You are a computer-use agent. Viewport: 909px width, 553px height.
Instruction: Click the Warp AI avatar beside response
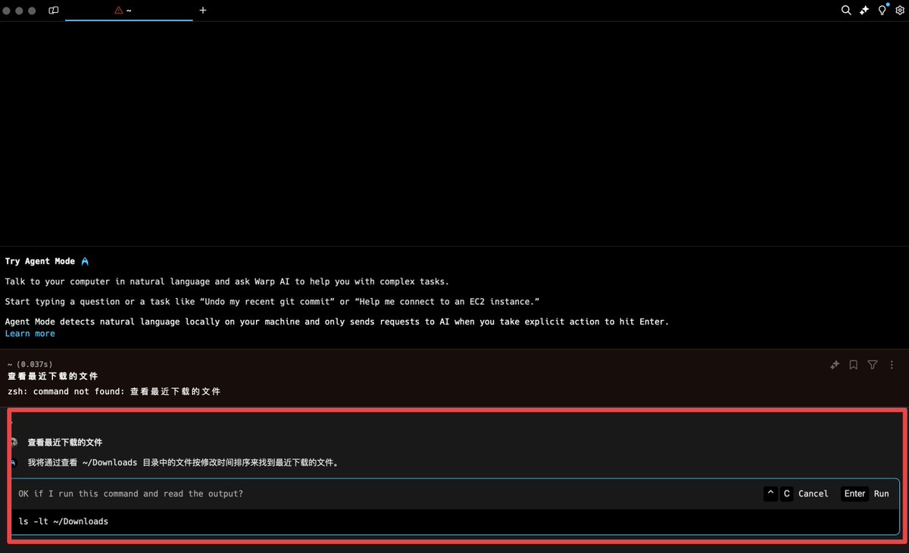point(14,462)
